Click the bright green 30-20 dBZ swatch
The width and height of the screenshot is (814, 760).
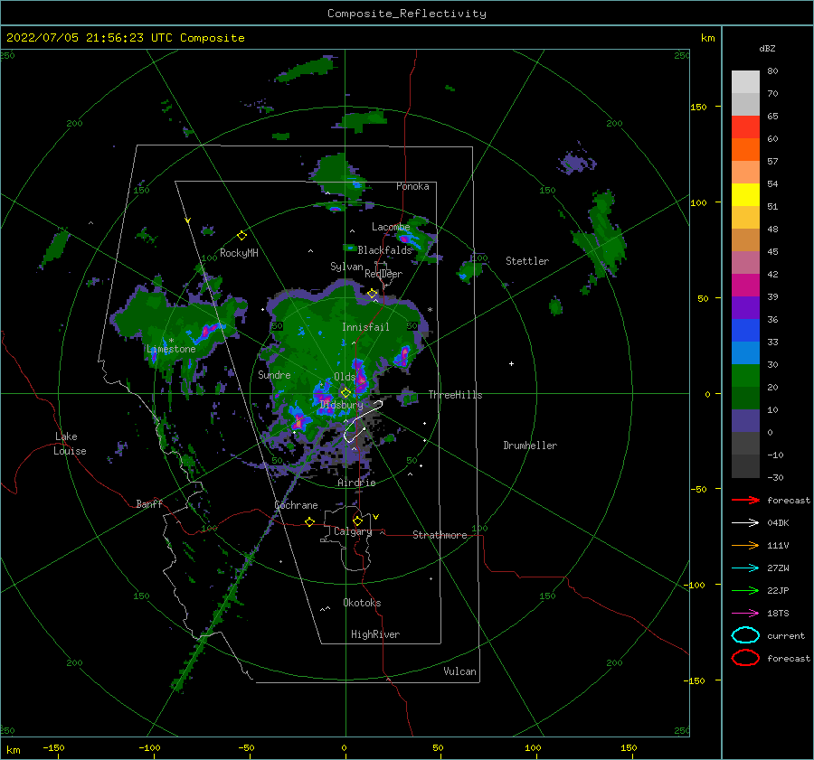(x=745, y=376)
